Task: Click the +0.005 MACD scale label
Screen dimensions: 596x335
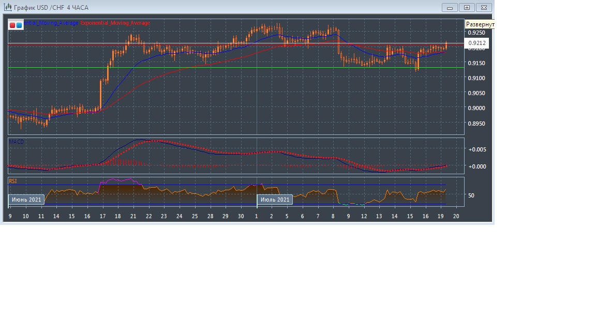Action: click(477, 149)
